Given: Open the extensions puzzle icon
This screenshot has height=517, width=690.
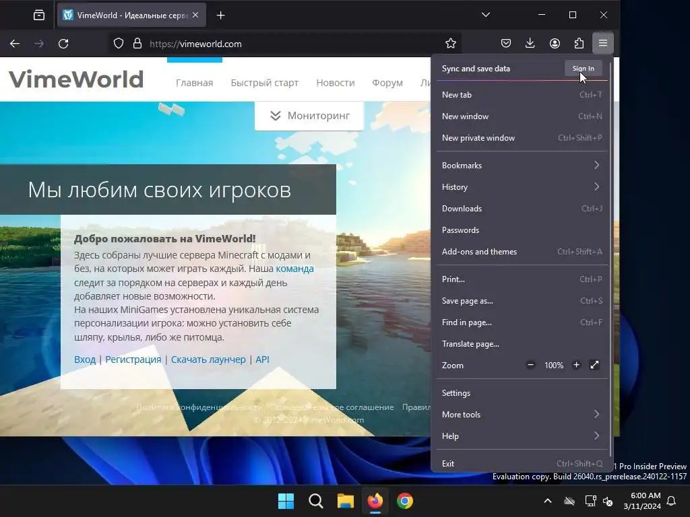Looking at the screenshot, I should [x=579, y=43].
